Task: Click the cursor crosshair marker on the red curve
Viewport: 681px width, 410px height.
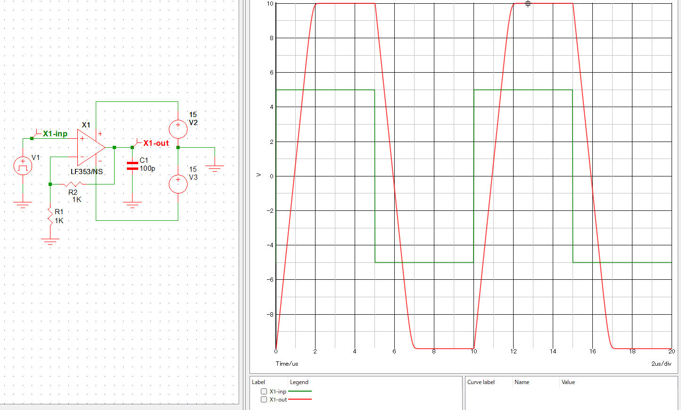Action: (528, 4)
